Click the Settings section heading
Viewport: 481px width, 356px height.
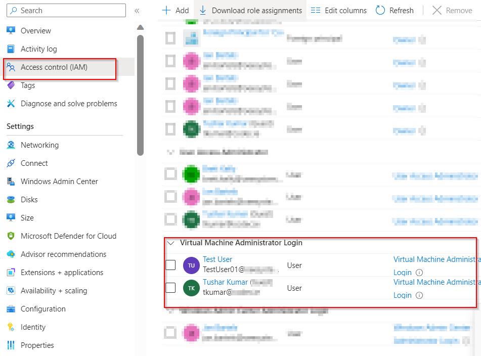[20, 126]
